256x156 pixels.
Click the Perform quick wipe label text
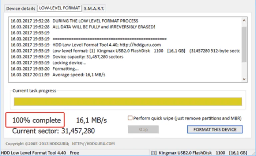187,118
